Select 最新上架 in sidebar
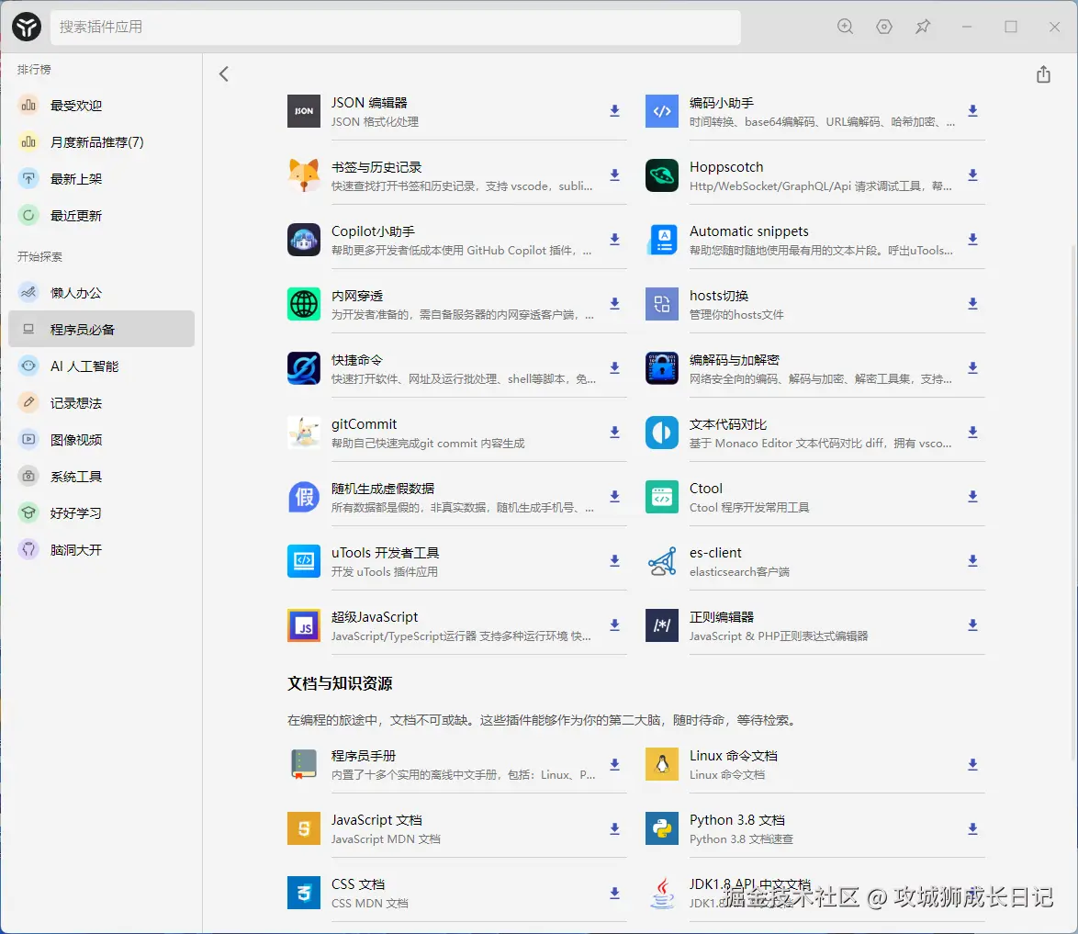Viewport: 1078px width, 934px height. (101, 179)
